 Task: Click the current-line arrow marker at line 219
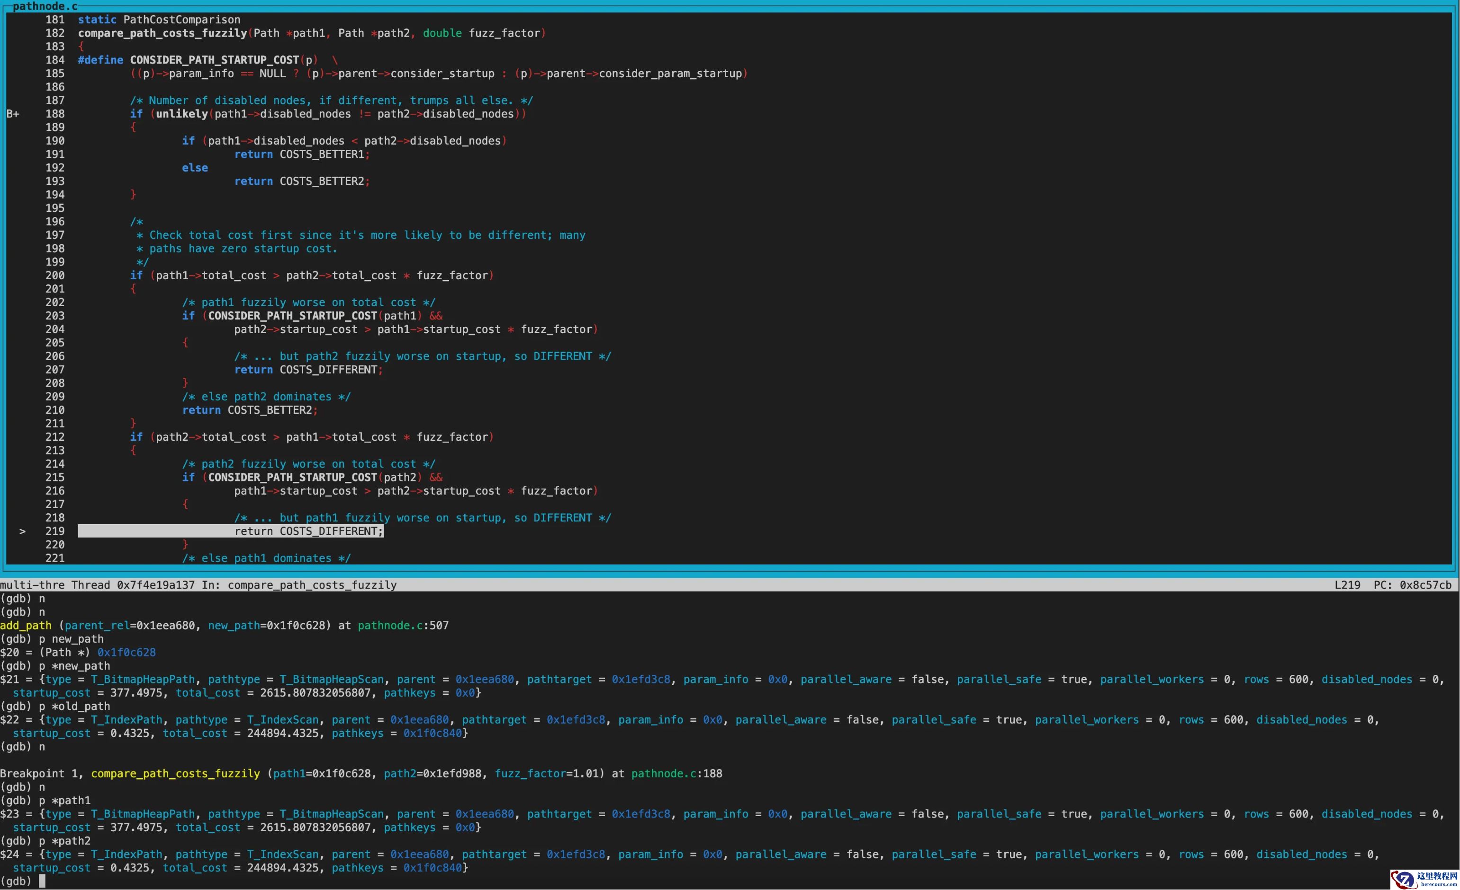pos(23,531)
